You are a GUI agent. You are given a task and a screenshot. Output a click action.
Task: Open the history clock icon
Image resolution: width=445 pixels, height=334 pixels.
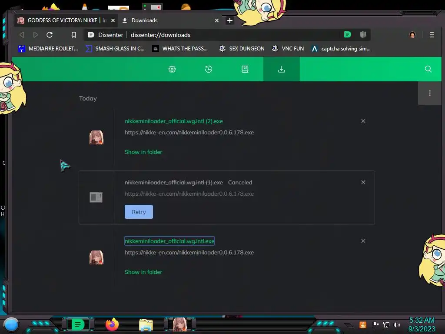point(209,69)
